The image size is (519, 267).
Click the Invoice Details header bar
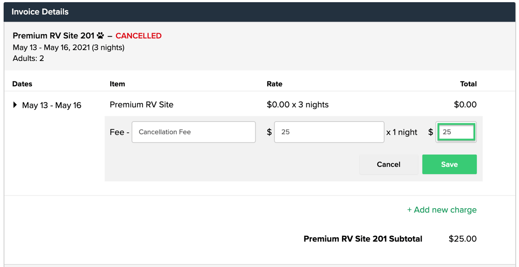click(259, 12)
